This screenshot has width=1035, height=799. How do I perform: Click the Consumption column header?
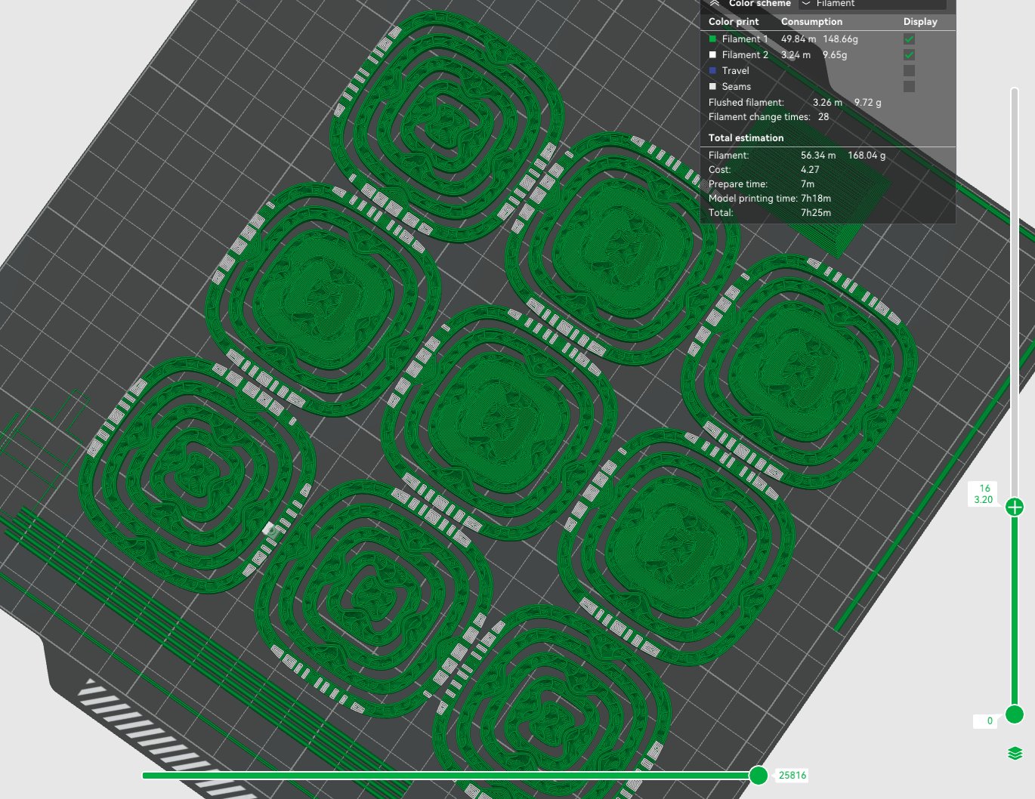coord(811,21)
